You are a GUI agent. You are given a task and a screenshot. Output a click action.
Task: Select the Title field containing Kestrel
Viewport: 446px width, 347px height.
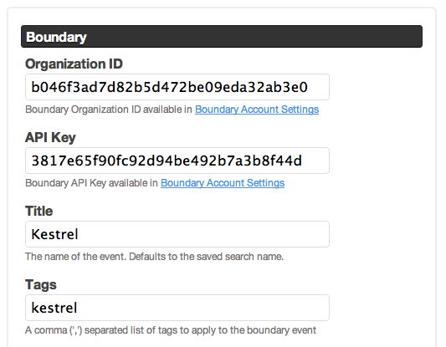[x=177, y=234]
